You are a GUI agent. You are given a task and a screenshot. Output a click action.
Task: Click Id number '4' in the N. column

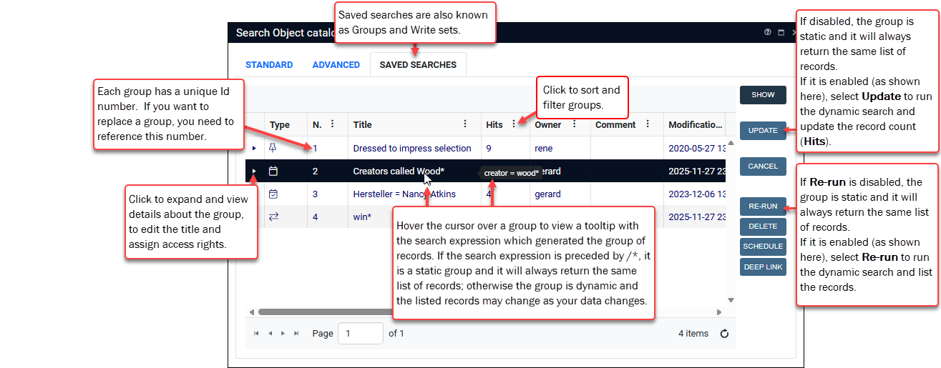[315, 217]
